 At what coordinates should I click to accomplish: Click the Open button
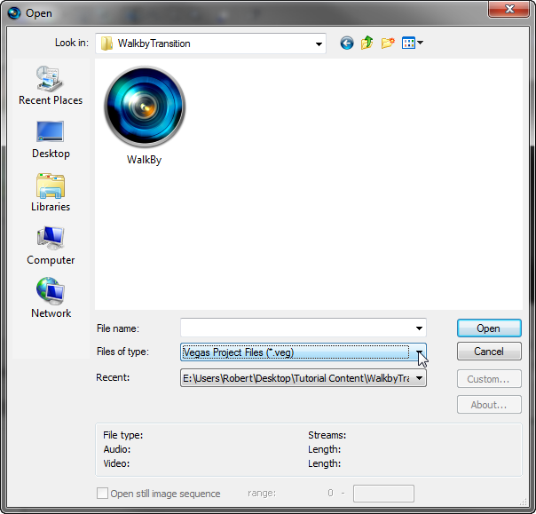[x=489, y=328]
